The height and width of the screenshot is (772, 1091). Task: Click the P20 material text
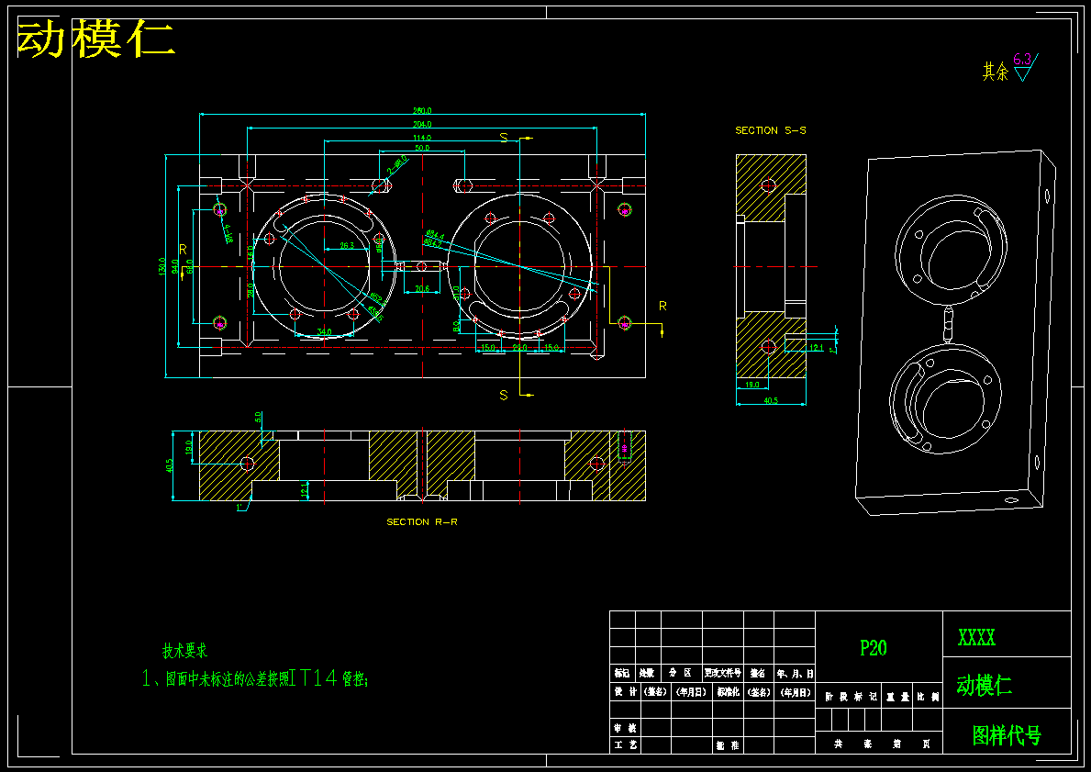[874, 647]
